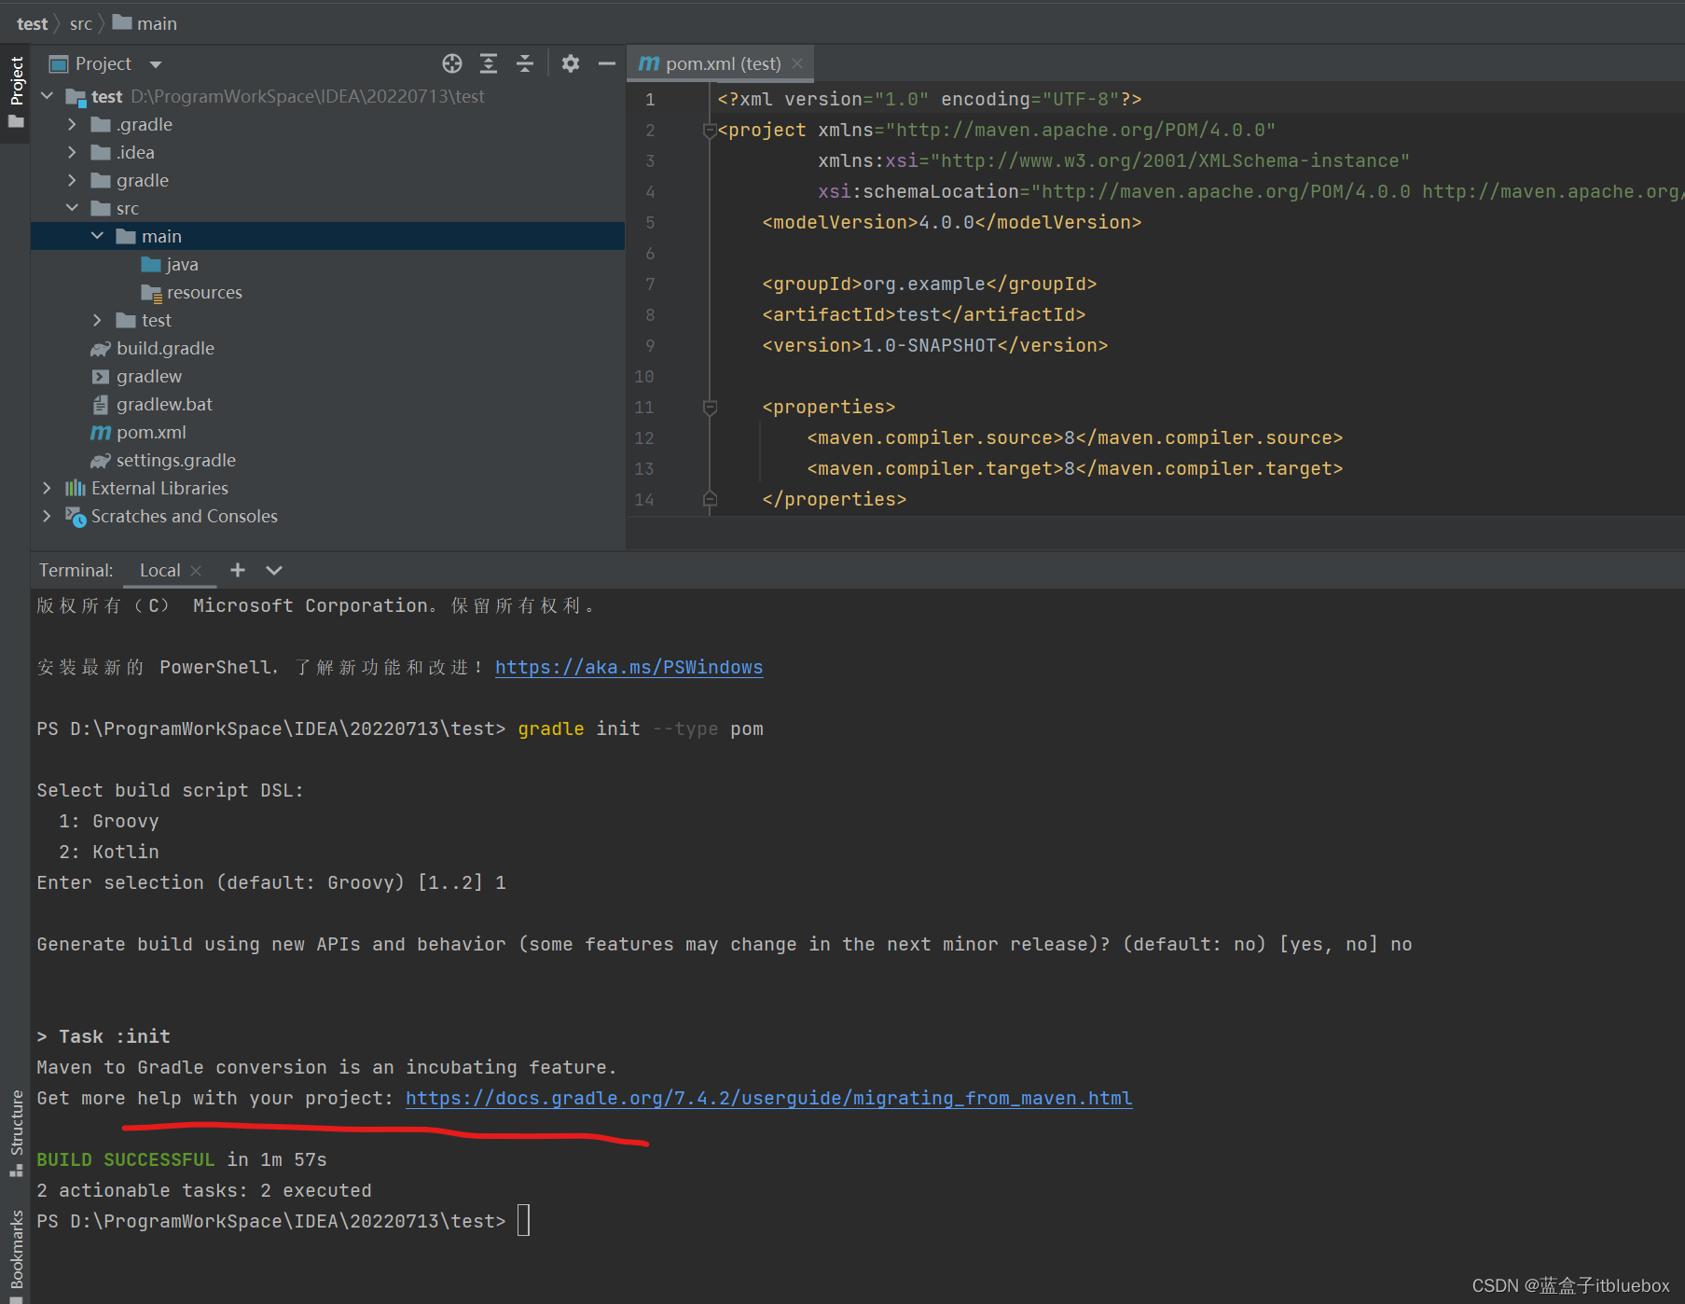
Task: Select the java source folder icon
Action: pos(151,264)
